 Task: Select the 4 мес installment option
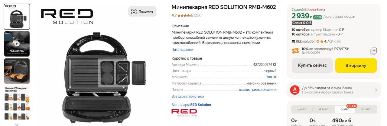tap(323, 109)
